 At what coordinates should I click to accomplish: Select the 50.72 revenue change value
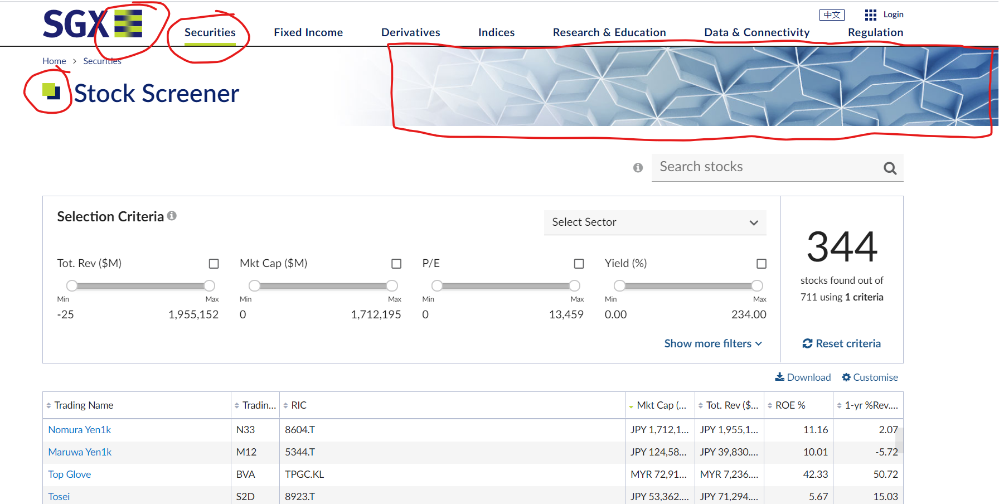[x=885, y=474]
